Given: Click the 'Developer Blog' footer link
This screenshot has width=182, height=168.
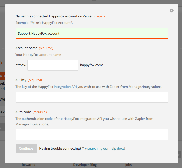Looking at the screenshot, I should (85, 165).
